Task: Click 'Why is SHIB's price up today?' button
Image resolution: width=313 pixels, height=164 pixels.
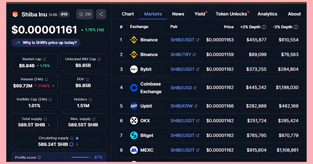Action: coord(46,43)
